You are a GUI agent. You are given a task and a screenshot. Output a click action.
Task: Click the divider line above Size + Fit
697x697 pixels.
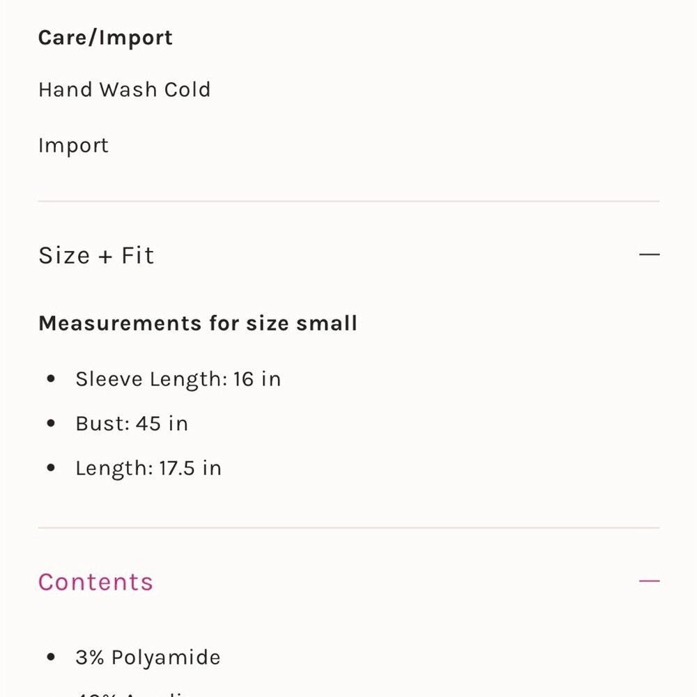pos(349,201)
